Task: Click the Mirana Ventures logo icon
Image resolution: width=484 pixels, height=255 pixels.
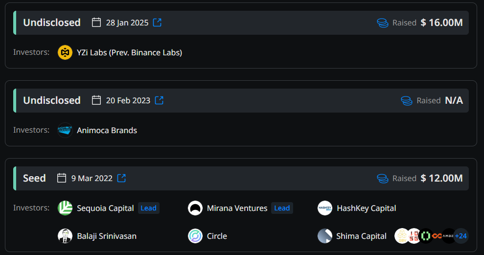Action: [195, 208]
